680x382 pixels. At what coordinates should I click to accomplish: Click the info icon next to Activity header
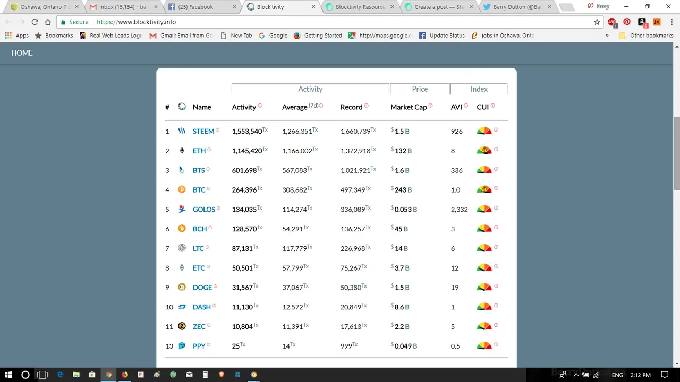260,106
